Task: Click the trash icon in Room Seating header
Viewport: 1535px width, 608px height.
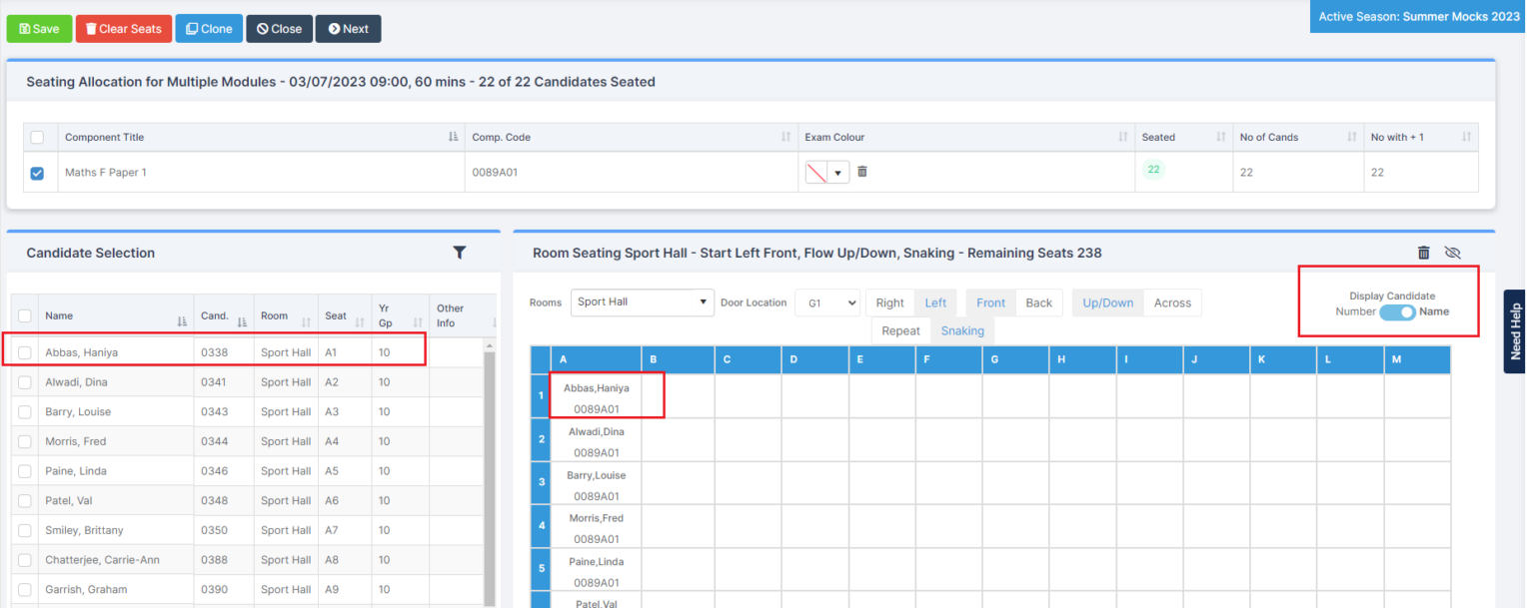Action: click(x=1423, y=253)
